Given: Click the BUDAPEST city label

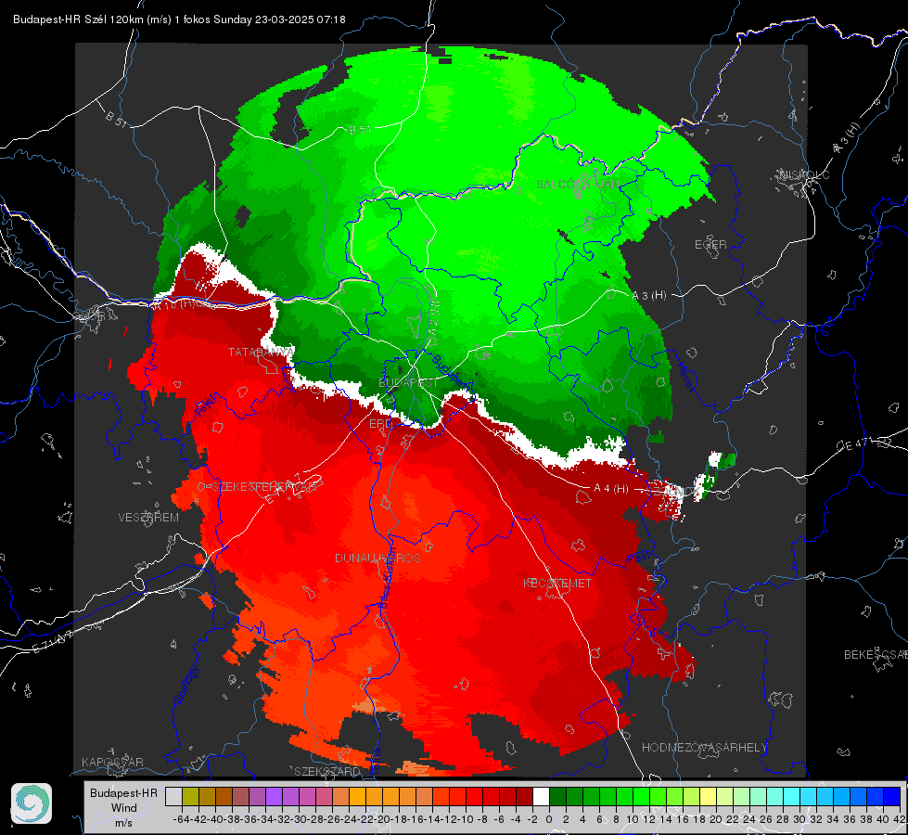Looking at the screenshot, I should coord(408,383).
